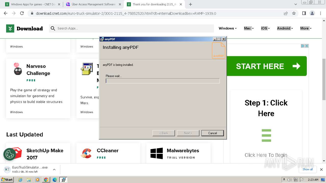Click the anyPDF orange document logo
326x183 pixels.
(x=219, y=50)
